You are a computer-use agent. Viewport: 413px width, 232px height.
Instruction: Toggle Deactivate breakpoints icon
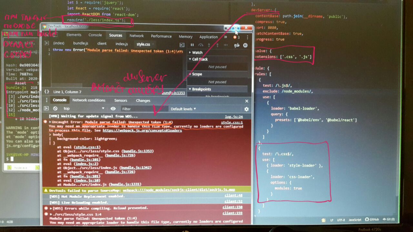(237, 45)
